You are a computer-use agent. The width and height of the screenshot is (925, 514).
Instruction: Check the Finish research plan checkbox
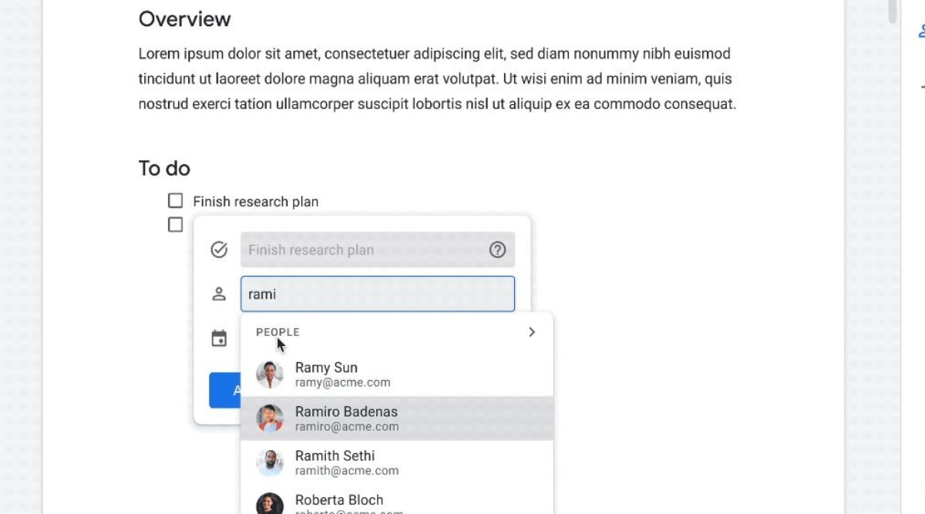point(177,200)
